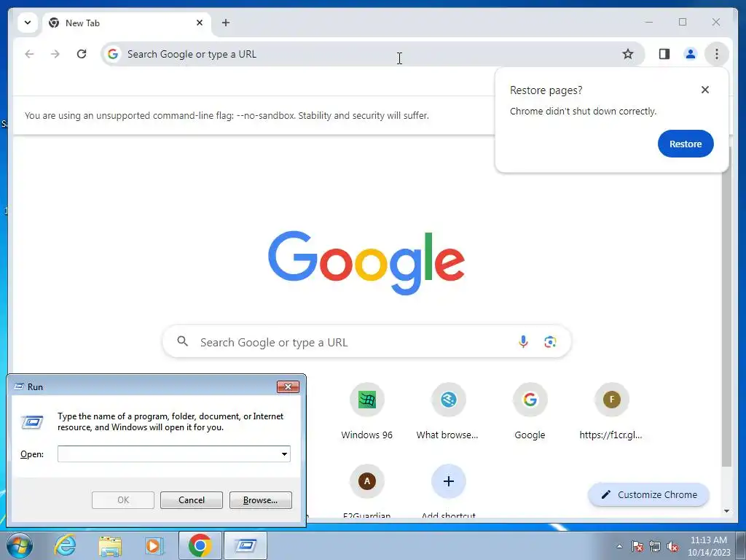Search by image with Google Lens icon
This screenshot has width=746, height=560.
(550, 341)
